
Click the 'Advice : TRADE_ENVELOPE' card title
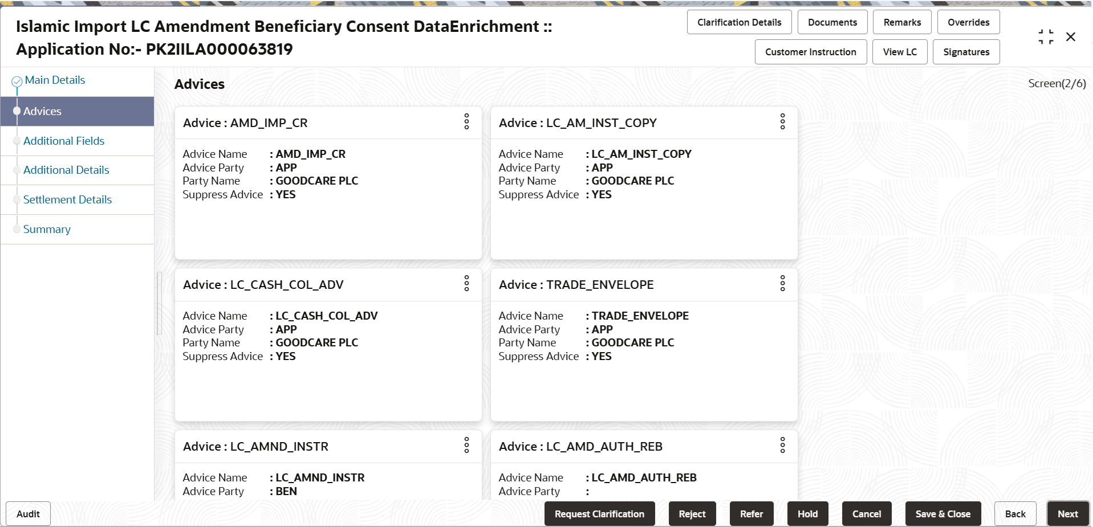point(576,285)
